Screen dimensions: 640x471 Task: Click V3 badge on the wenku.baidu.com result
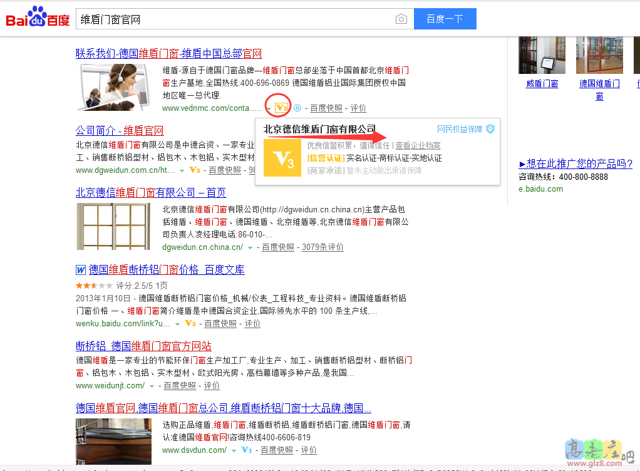[x=190, y=324]
